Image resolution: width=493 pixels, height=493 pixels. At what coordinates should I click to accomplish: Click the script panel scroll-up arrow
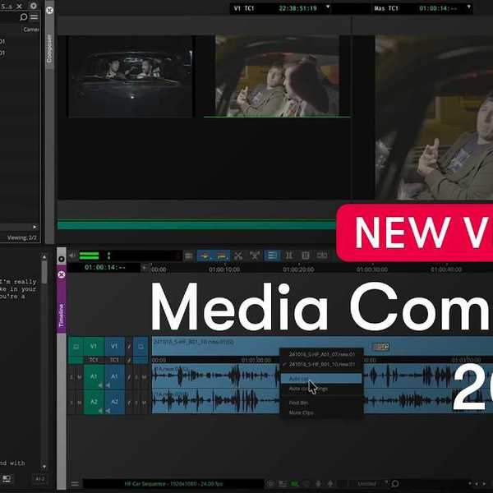[44, 256]
